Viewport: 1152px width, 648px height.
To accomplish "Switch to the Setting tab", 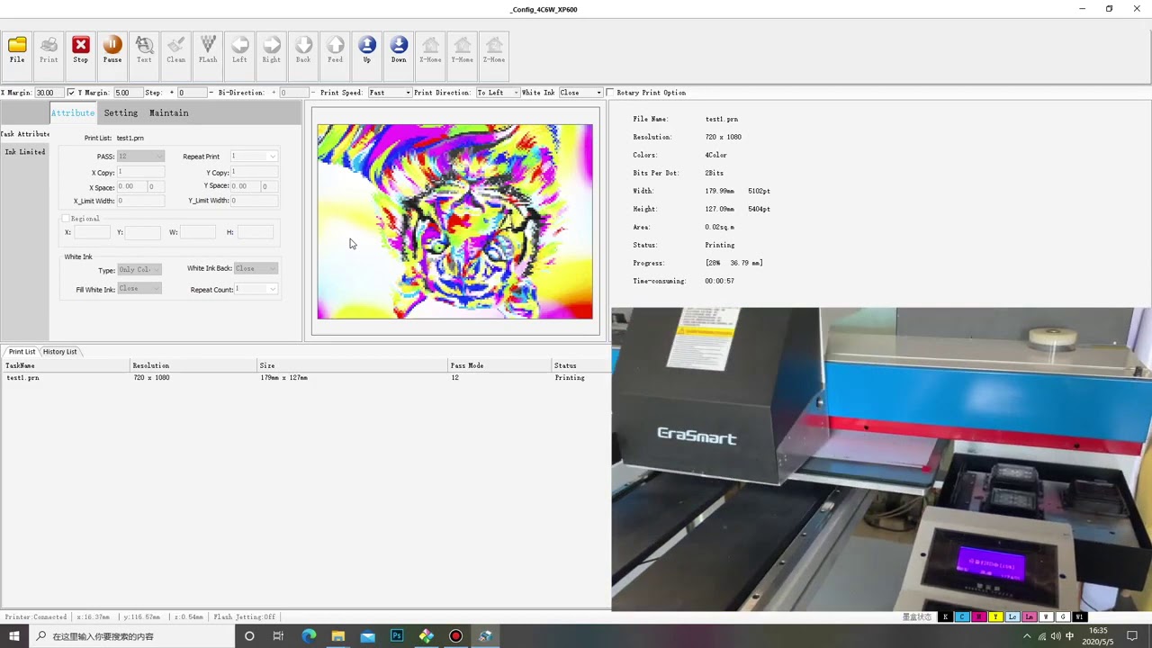I will [121, 112].
